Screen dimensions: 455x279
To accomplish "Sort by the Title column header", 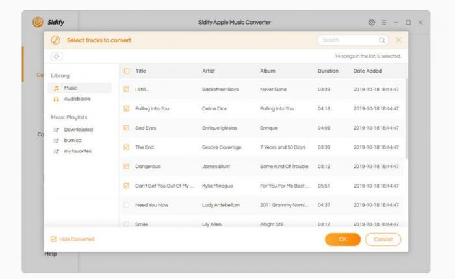I will [x=141, y=71].
